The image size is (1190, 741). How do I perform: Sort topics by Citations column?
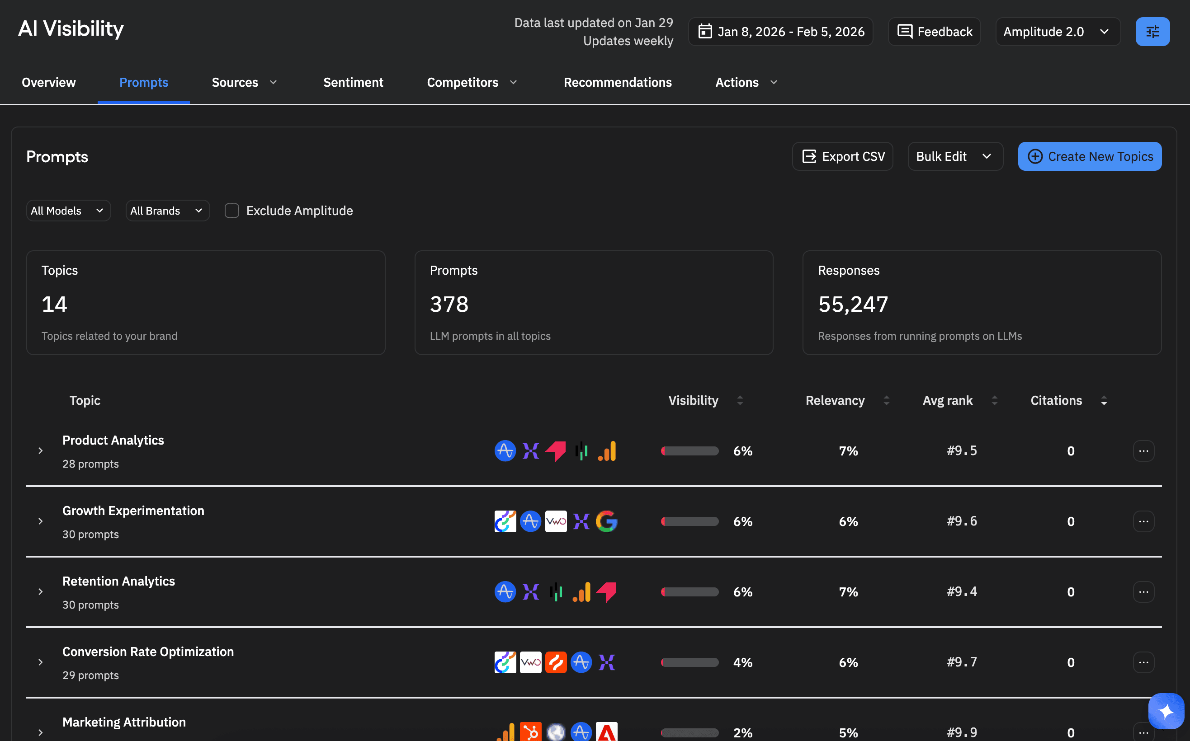(1103, 400)
